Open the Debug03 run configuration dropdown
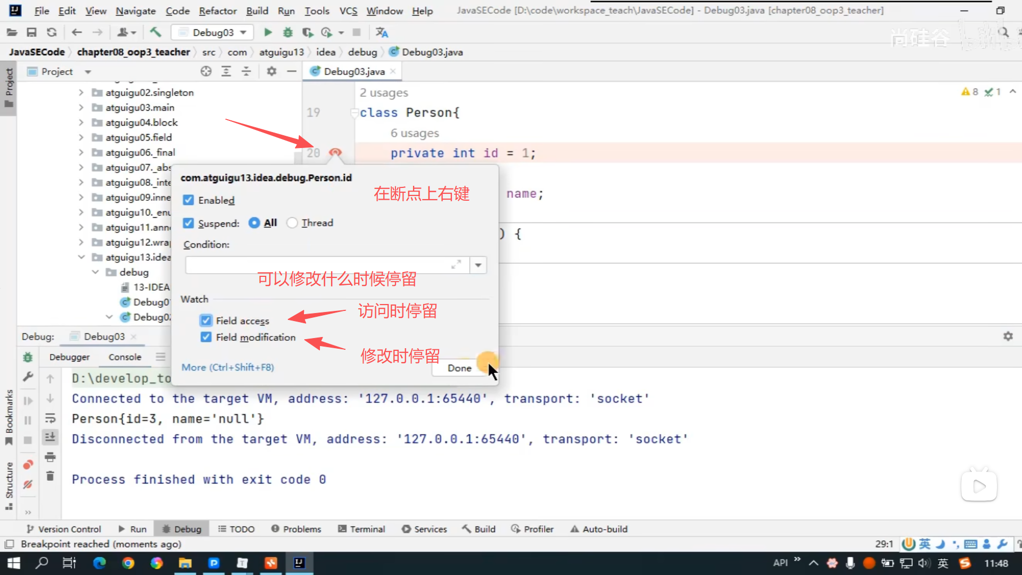The height and width of the screenshot is (575, 1022). pos(244,32)
